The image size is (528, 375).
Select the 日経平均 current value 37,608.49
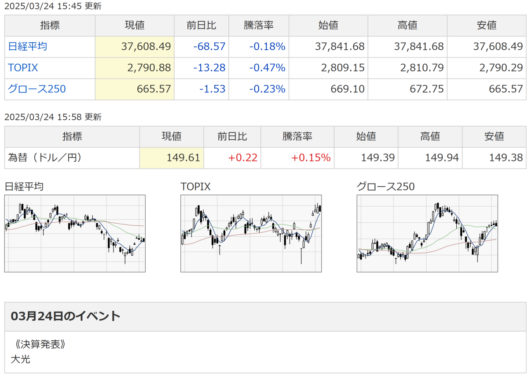146,47
